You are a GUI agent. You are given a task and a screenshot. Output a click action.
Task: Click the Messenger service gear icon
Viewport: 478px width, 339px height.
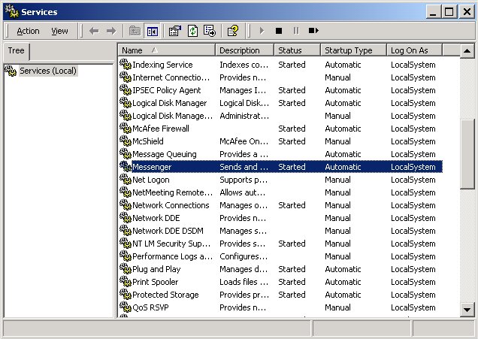click(x=126, y=167)
